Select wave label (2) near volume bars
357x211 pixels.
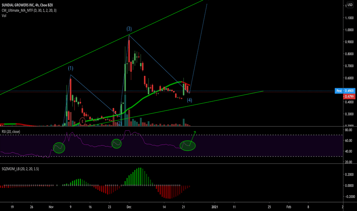point(120,124)
